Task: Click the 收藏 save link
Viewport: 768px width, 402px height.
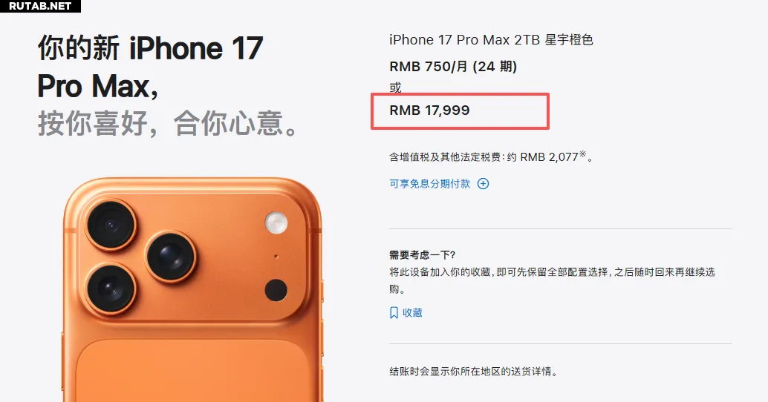Action: tap(412, 313)
